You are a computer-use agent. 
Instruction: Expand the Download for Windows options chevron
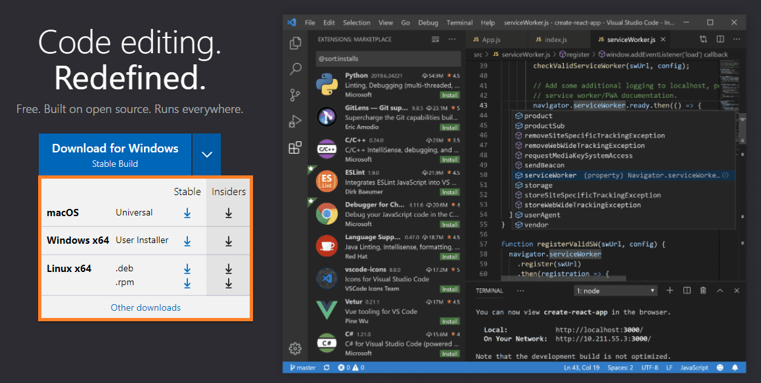[206, 154]
